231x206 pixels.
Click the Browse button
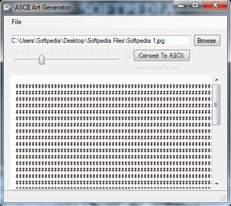point(207,41)
